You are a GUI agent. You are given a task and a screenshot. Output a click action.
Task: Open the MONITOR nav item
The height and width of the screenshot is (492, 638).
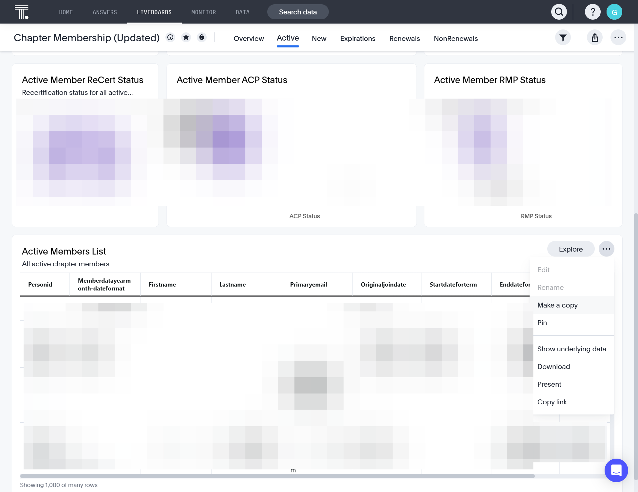[x=204, y=12]
